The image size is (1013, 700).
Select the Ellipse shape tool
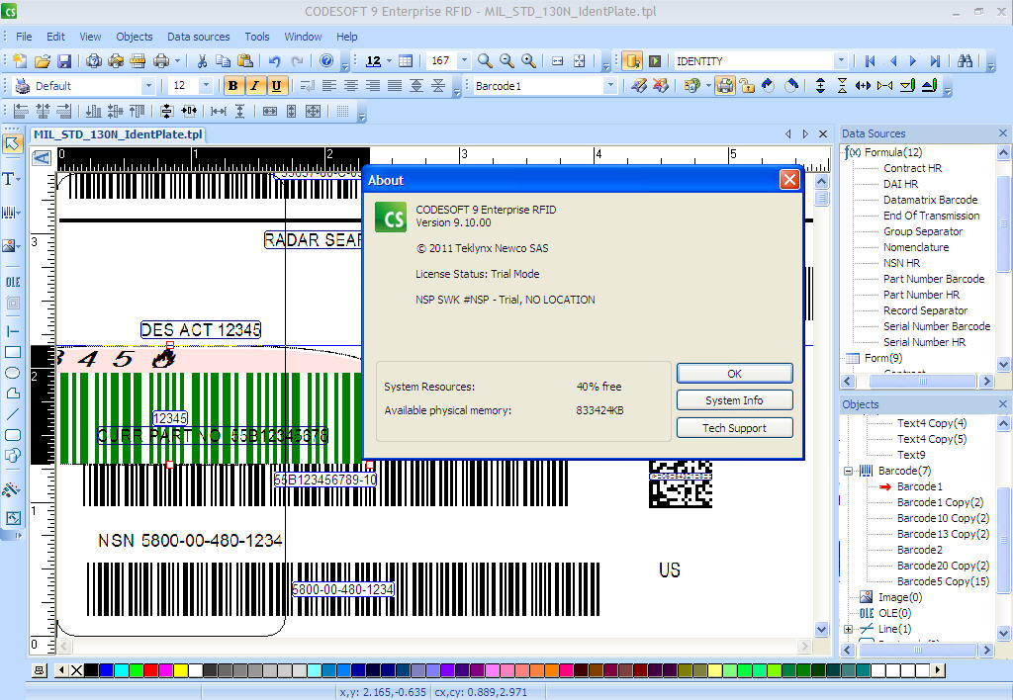pyautogui.click(x=13, y=373)
